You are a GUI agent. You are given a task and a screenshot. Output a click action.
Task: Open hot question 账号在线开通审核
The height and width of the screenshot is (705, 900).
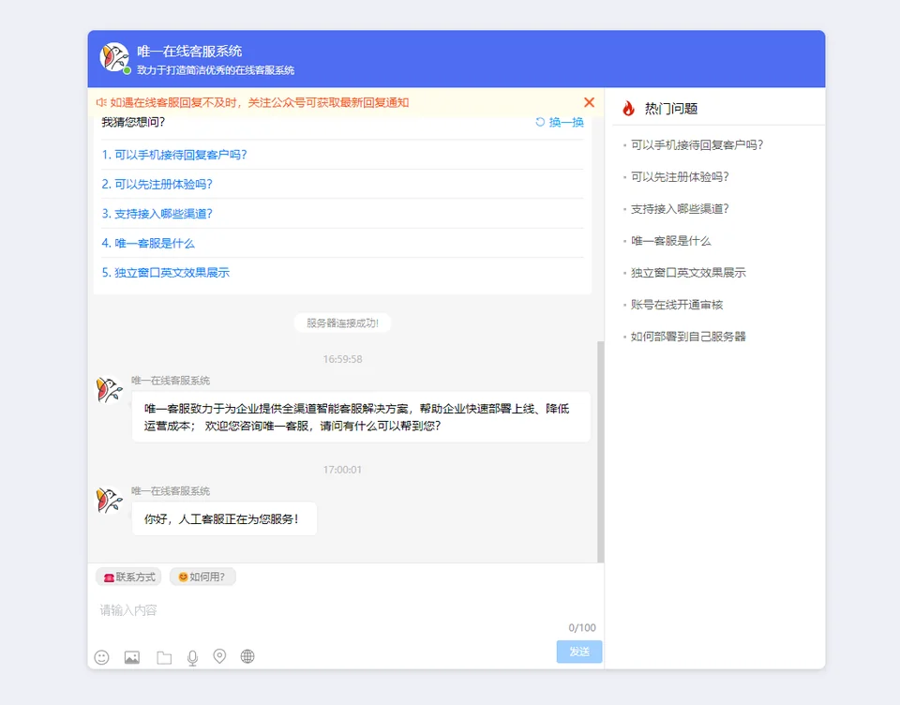click(677, 305)
